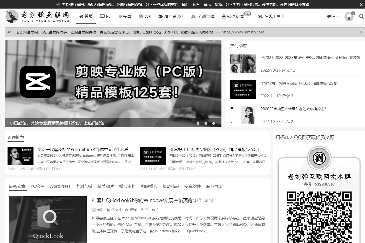
Task: Switch to the 商业互吹 tab
Action: pyautogui.click(x=214, y=186)
